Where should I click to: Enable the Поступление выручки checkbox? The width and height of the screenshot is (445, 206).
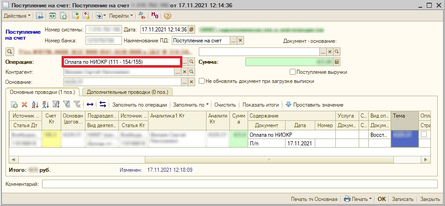pyautogui.click(x=293, y=72)
